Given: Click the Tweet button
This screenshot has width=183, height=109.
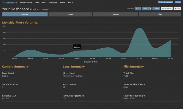Looking at the screenshot, I should [178, 2].
